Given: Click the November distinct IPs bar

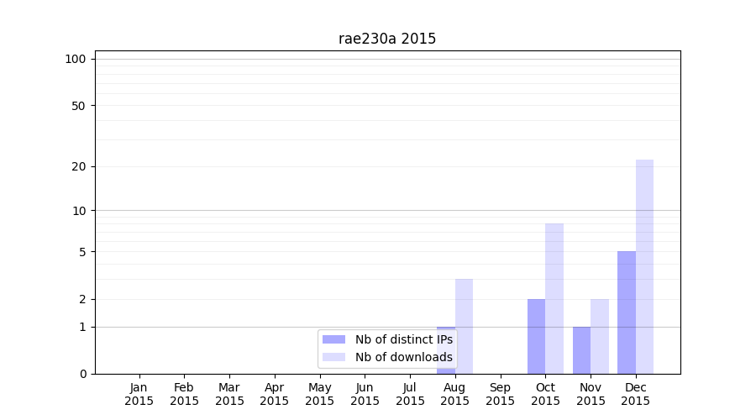Looking at the screenshot, I should [x=581, y=349].
